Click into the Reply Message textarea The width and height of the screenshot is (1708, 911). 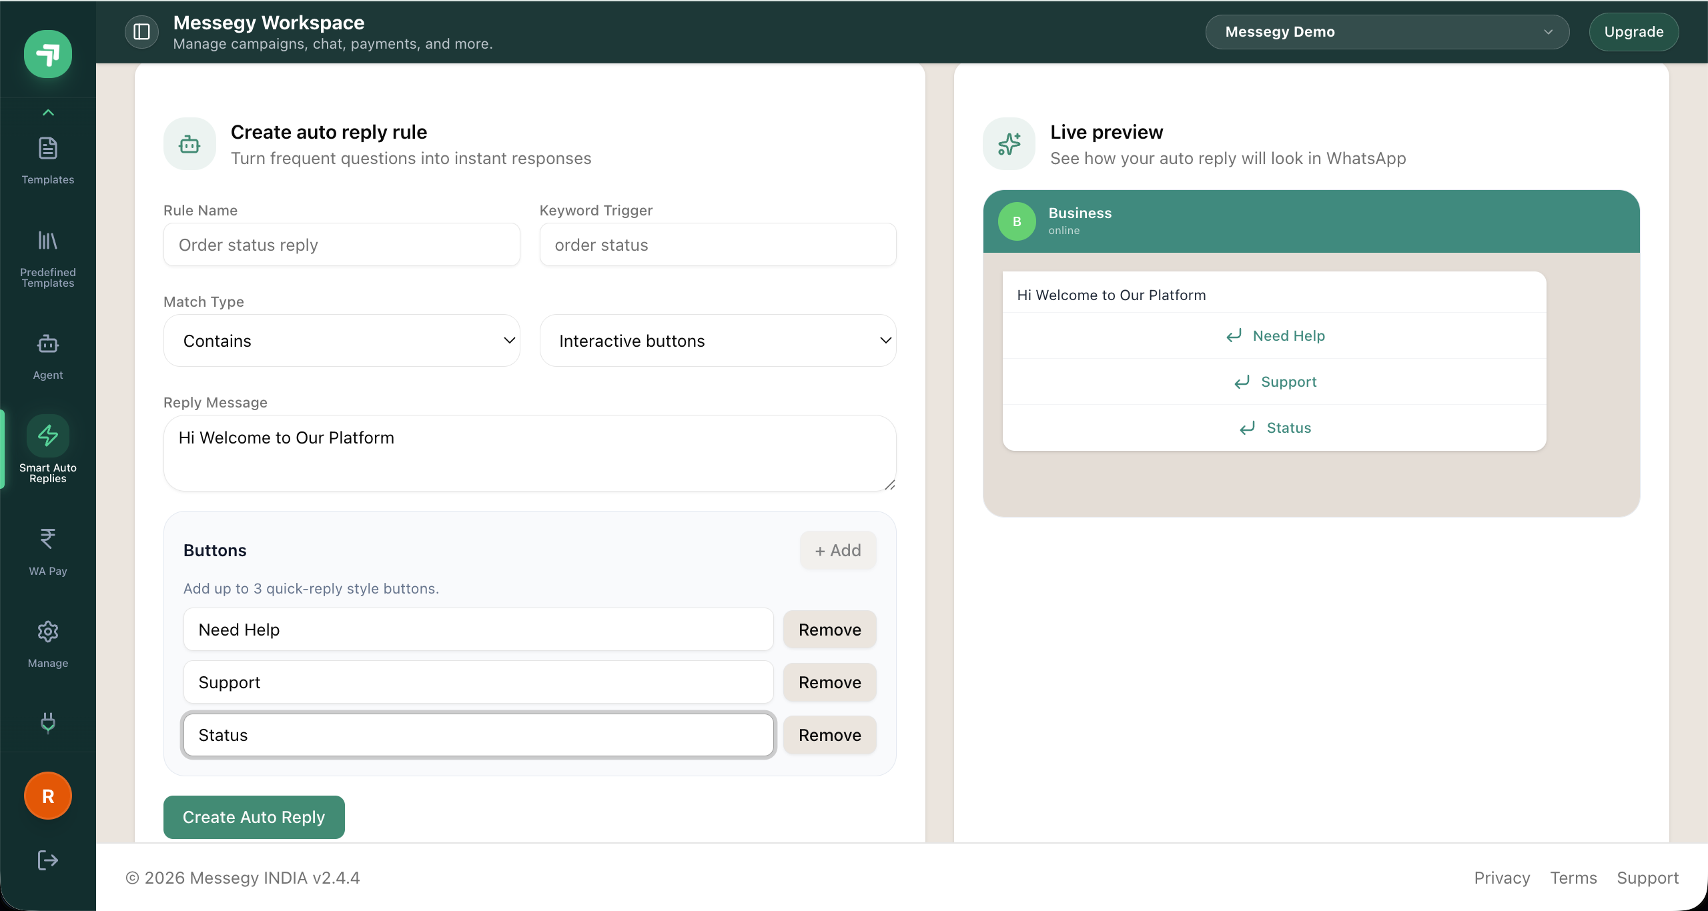tap(530, 453)
